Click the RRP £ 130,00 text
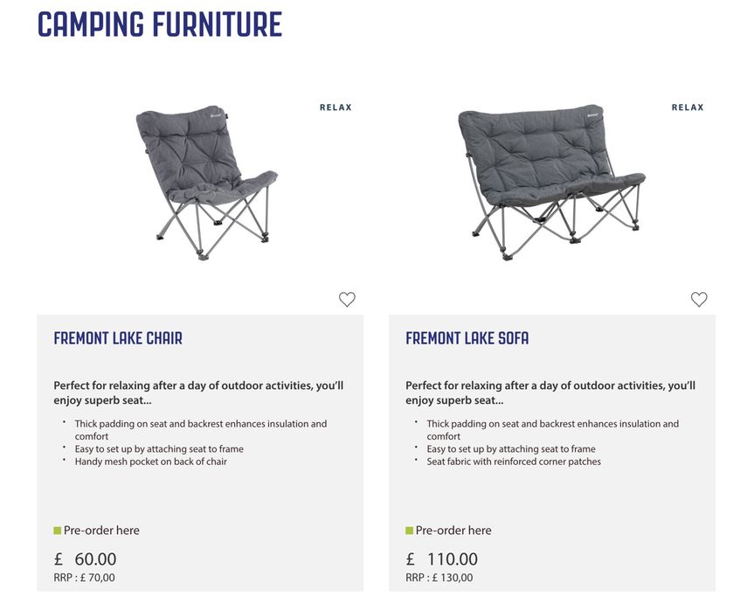The height and width of the screenshot is (611, 740). pyautogui.click(x=439, y=578)
